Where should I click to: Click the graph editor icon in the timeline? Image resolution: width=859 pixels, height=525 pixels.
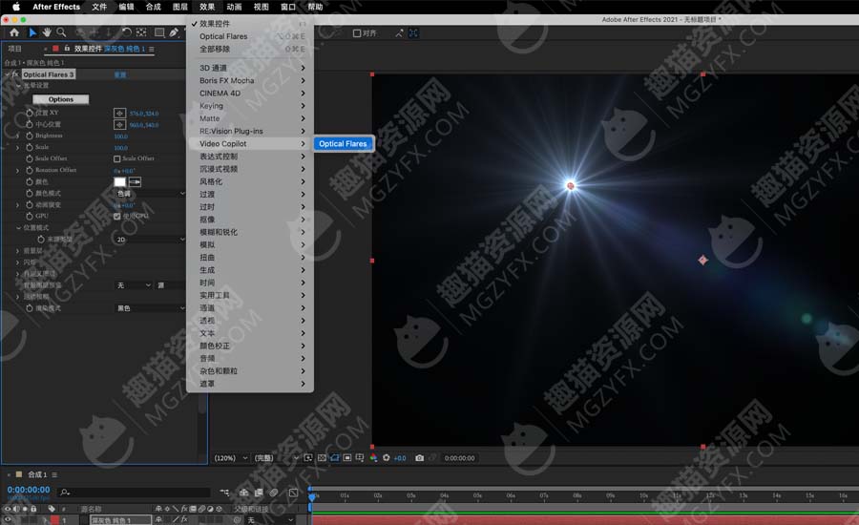click(294, 493)
